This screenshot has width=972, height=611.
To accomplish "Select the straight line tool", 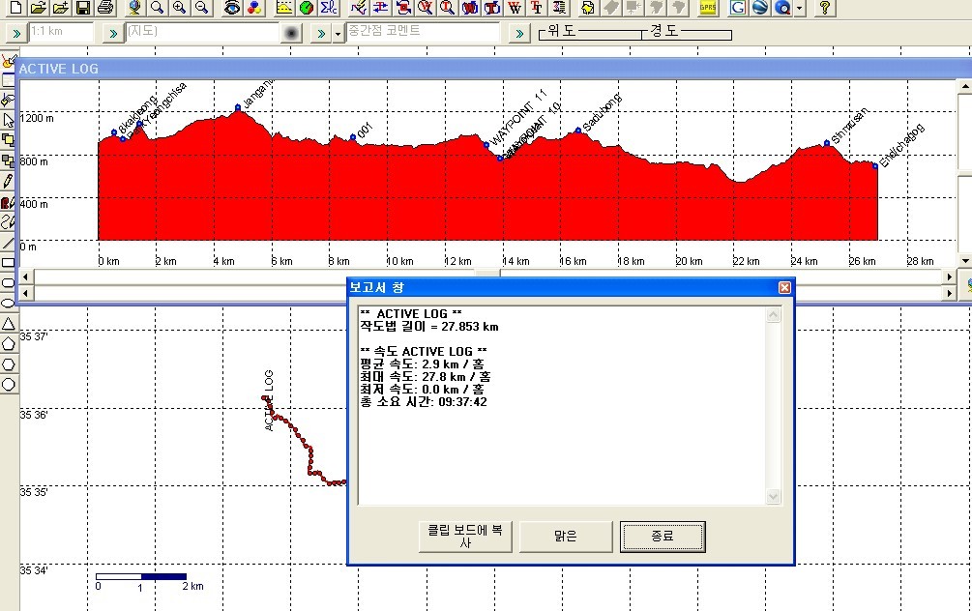I will pos(8,243).
